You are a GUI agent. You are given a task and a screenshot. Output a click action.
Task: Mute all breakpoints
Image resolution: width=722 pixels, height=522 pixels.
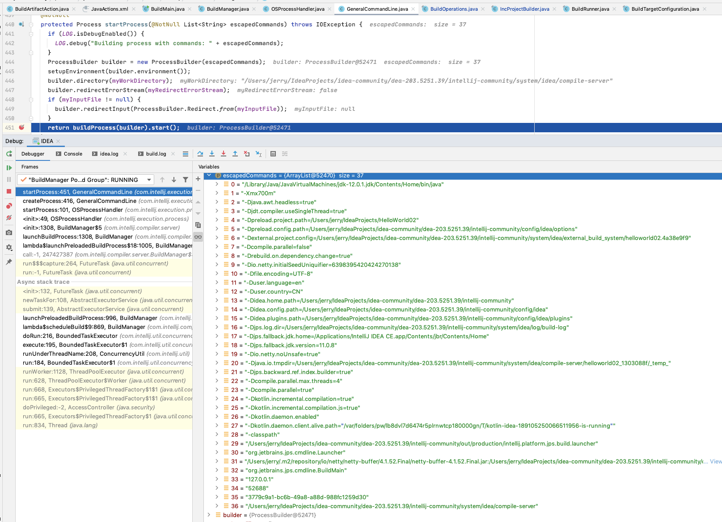8,217
